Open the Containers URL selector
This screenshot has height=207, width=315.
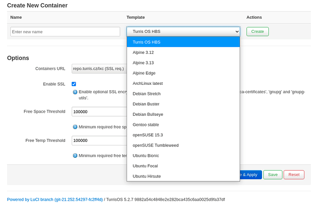click(99, 68)
